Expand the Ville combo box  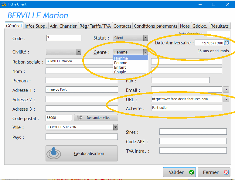[115, 127]
